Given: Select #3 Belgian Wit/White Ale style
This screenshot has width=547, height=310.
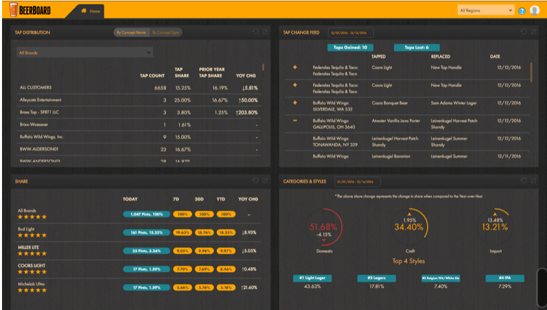Looking at the screenshot, I should (441, 278).
